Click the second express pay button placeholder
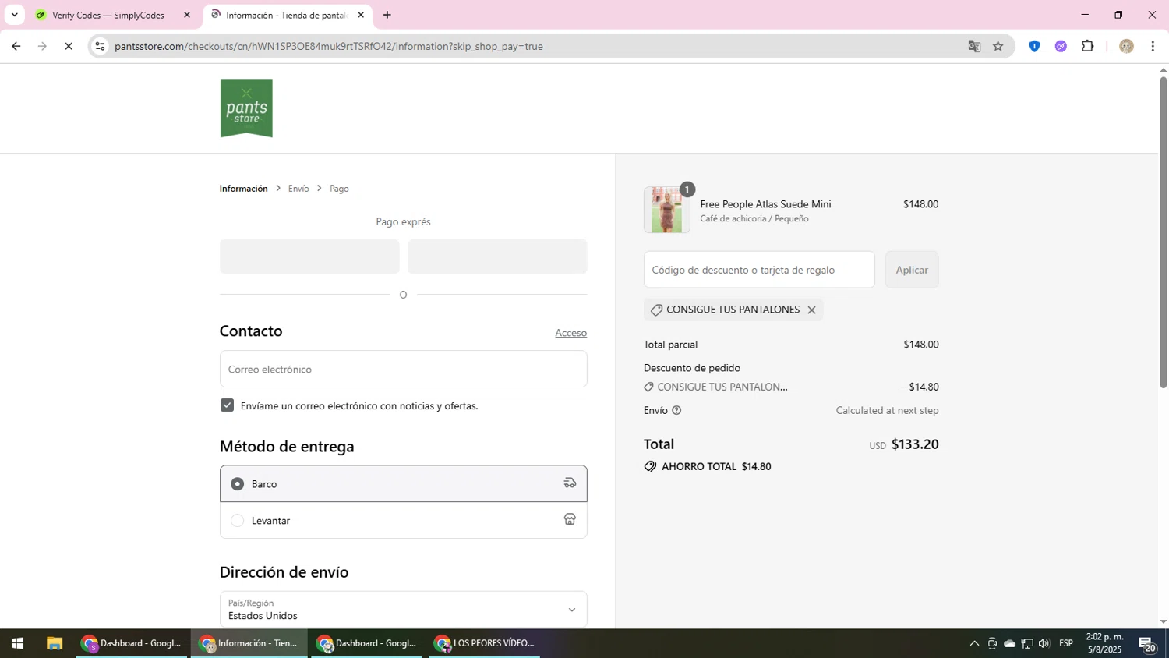Screen dimensions: 1169x658 coord(497,256)
